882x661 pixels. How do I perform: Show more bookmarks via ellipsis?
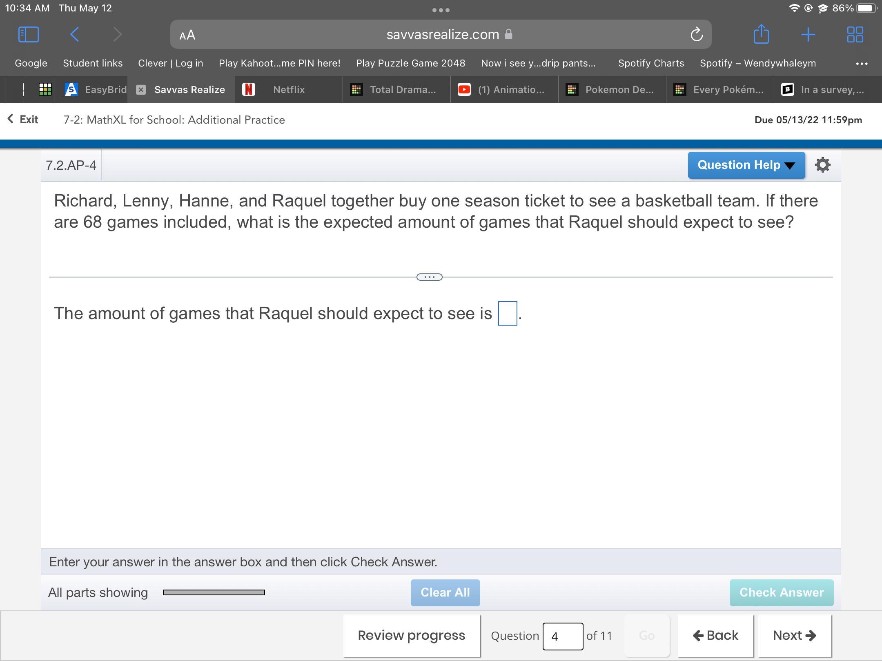click(x=862, y=64)
